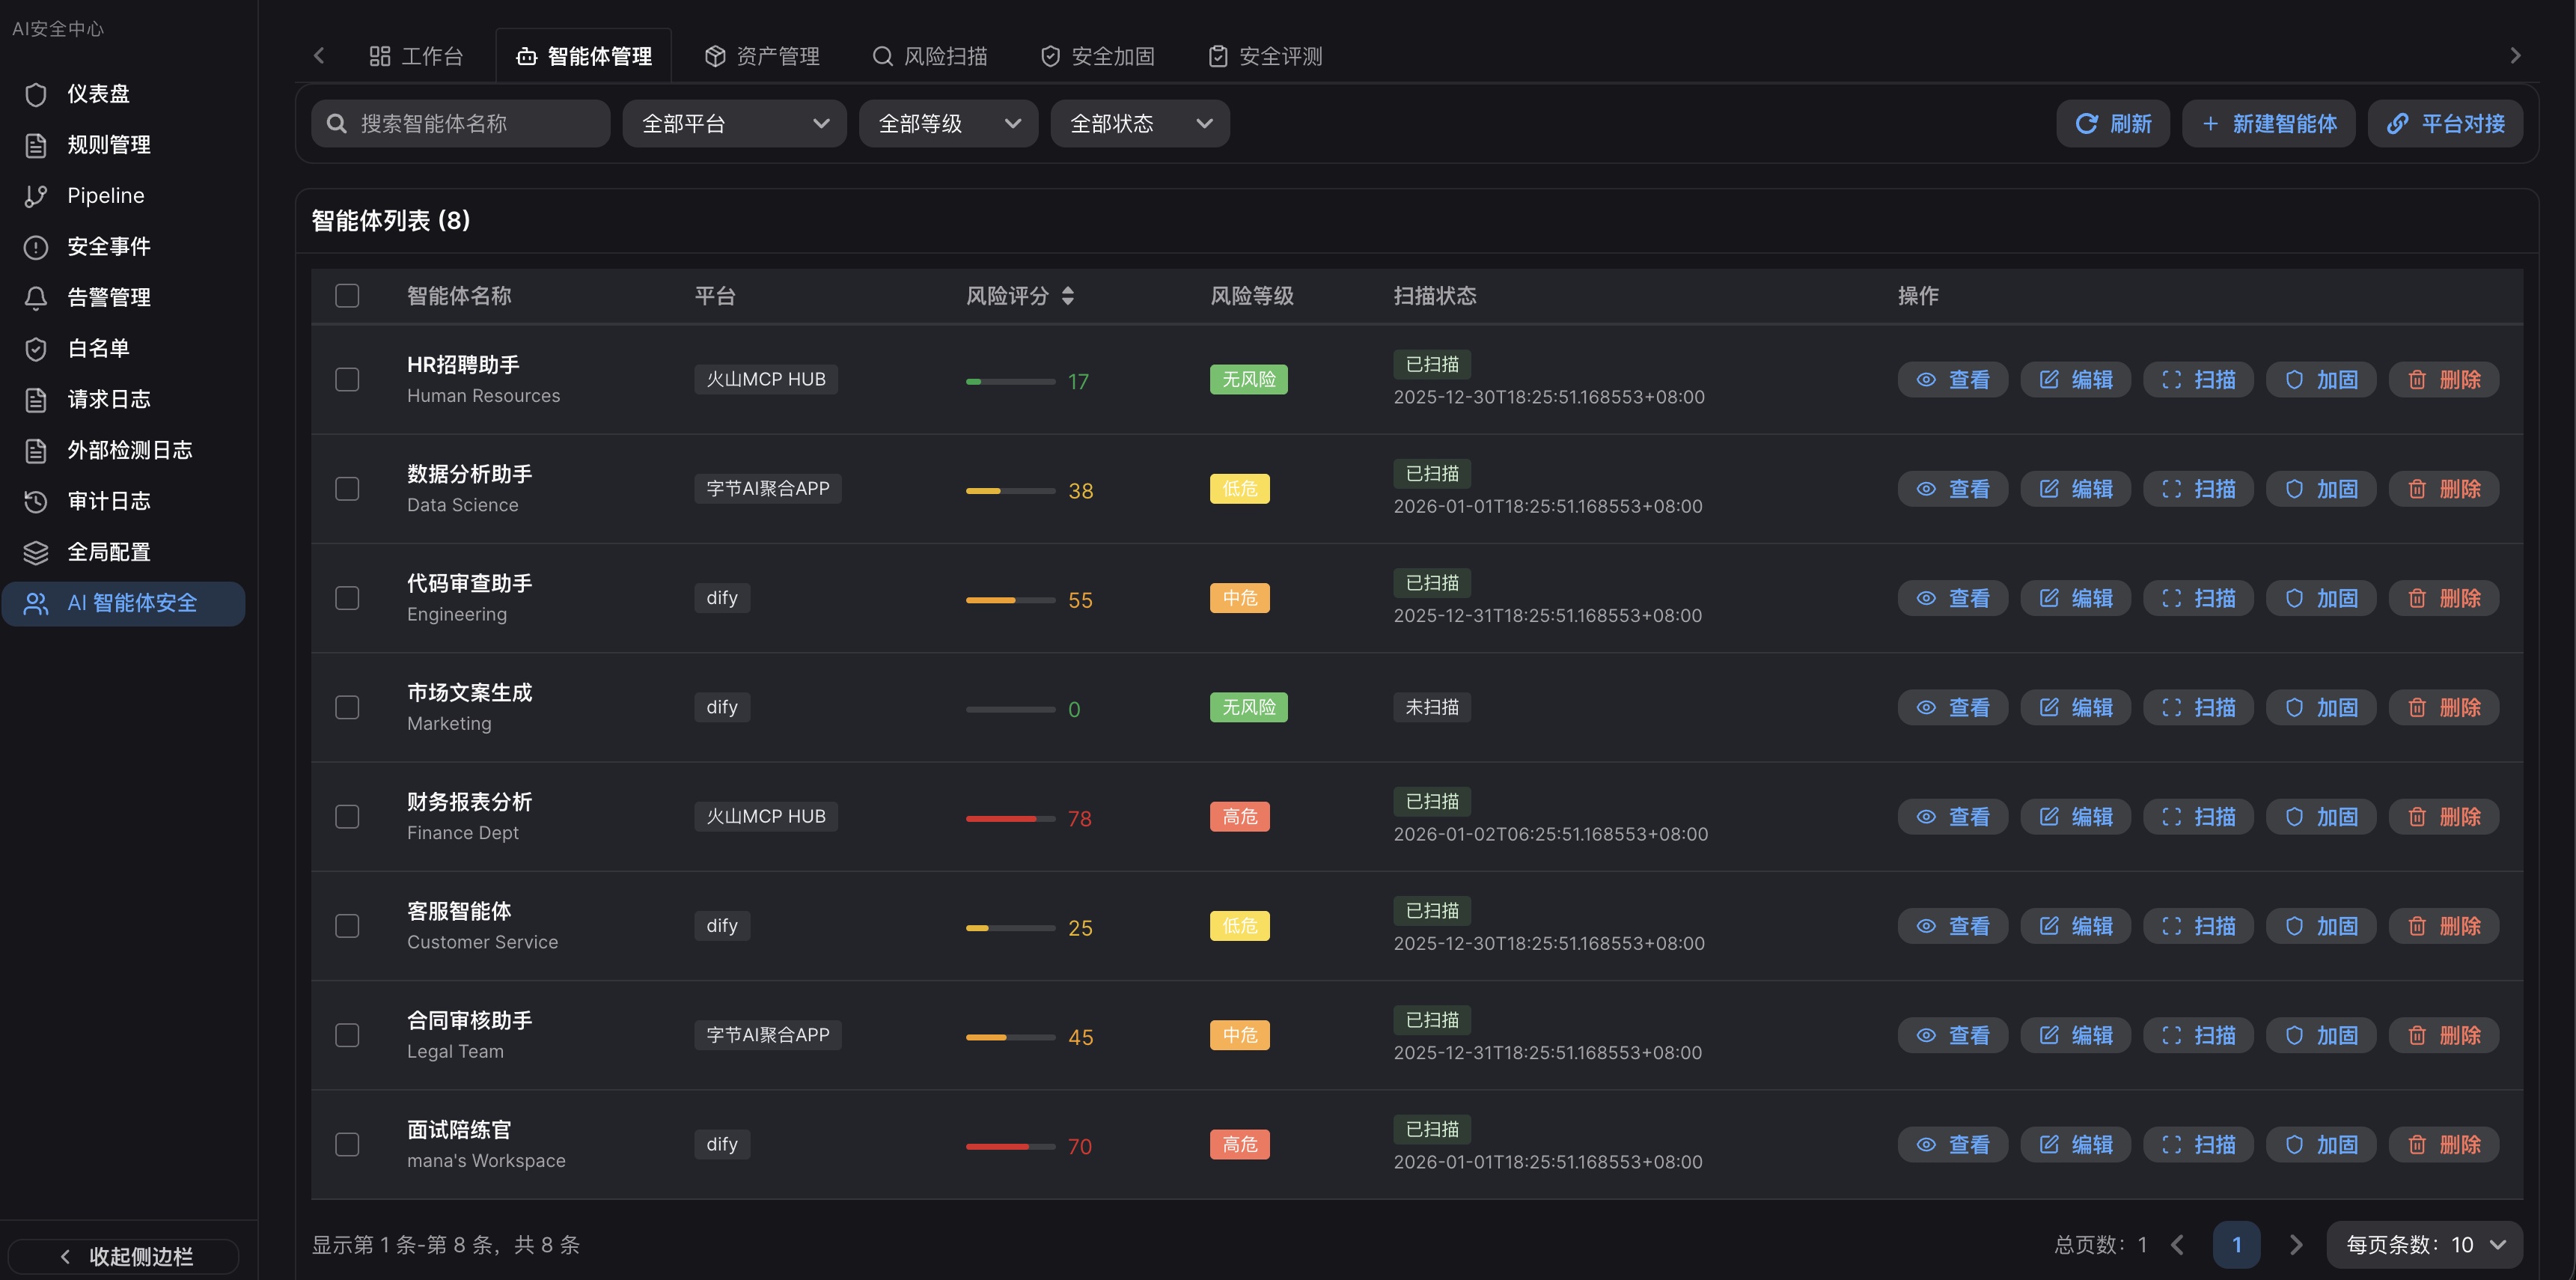Trigger 扫描 on the HR招聘助手 row
The height and width of the screenshot is (1280, 2576).
2197,379
